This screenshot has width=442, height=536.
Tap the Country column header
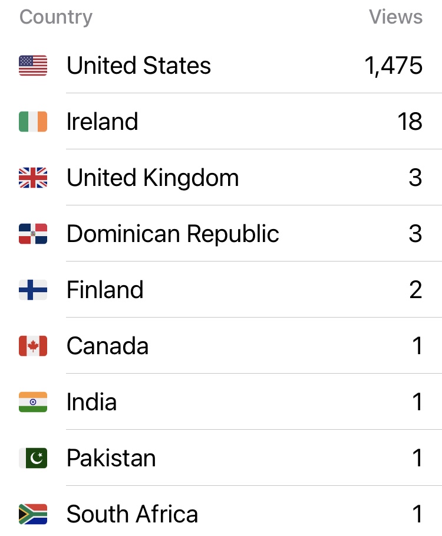tap(56, 17)
